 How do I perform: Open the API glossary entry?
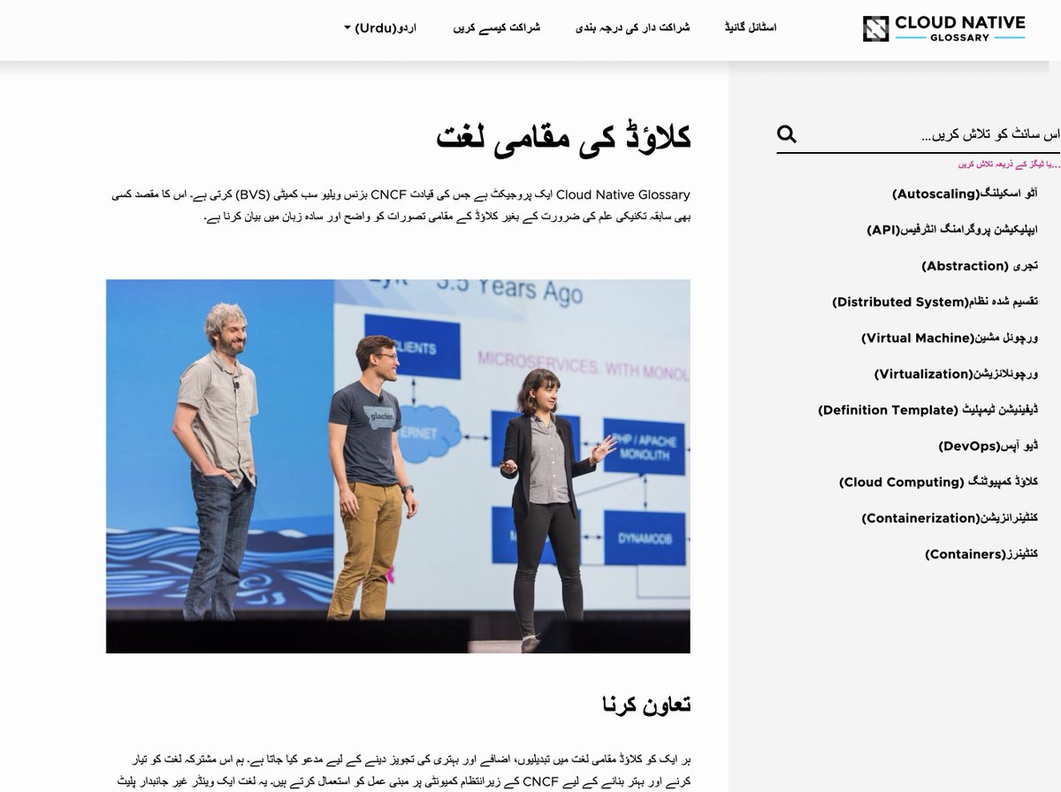952,230
